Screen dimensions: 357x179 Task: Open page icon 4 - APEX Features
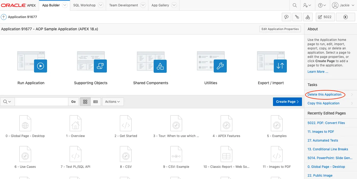(226, 123)
